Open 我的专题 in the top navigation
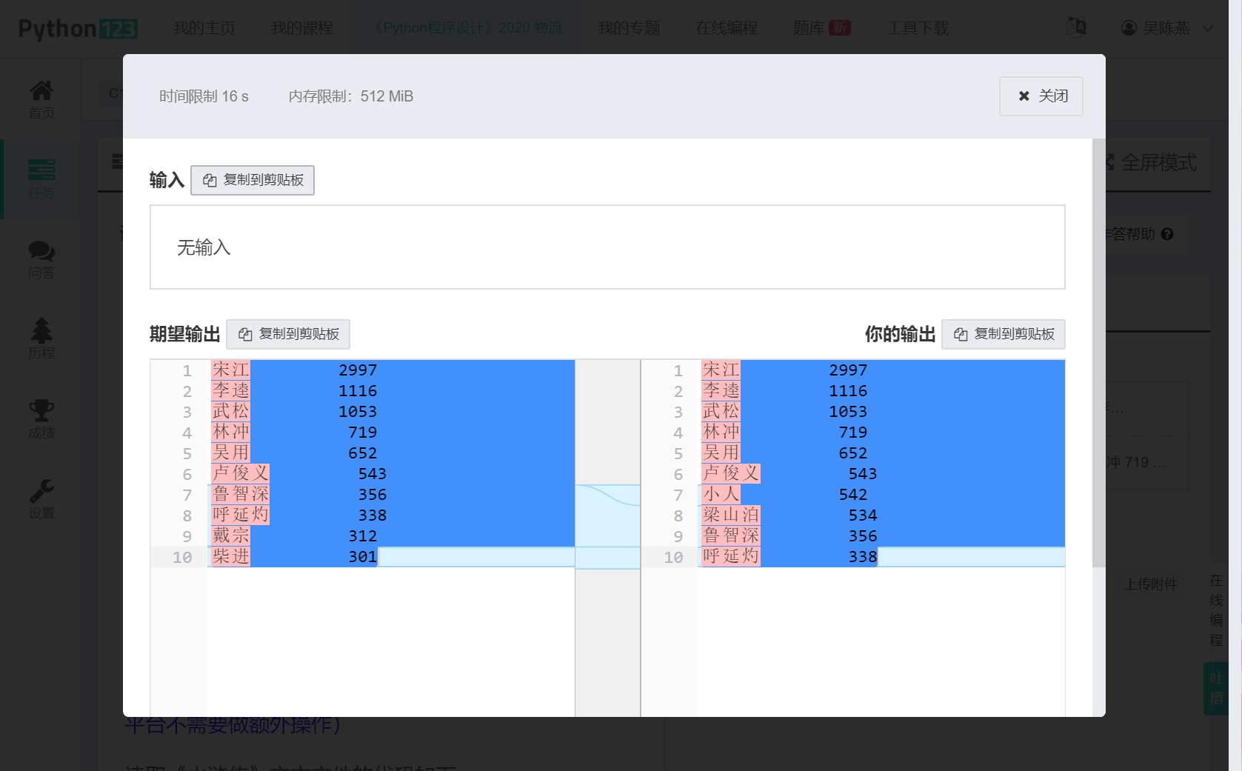This screenshot has height=771, width=1242. (629, 28)
